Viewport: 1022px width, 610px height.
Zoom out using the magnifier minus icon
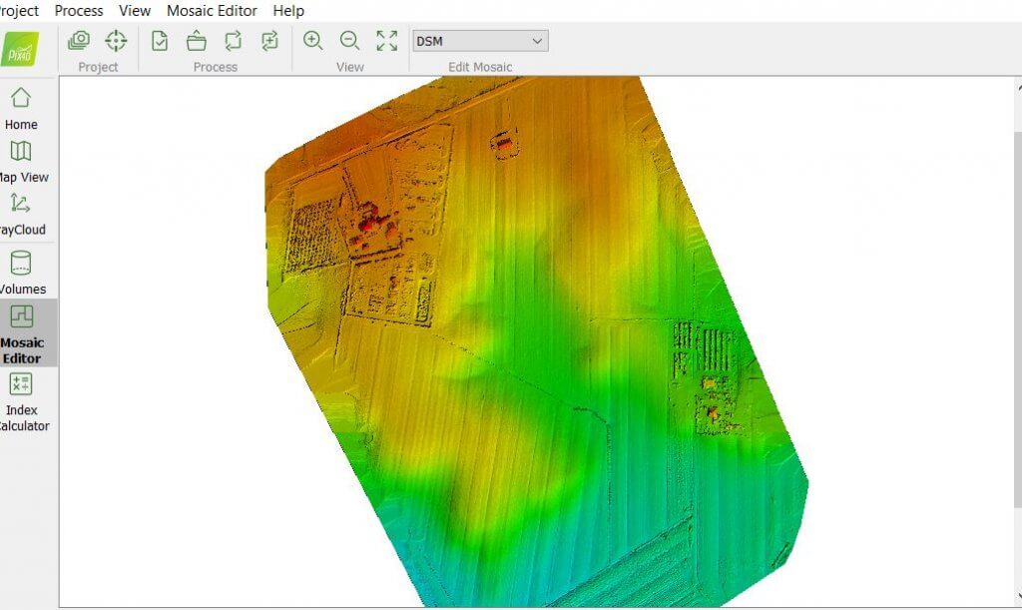coord(349,41)
